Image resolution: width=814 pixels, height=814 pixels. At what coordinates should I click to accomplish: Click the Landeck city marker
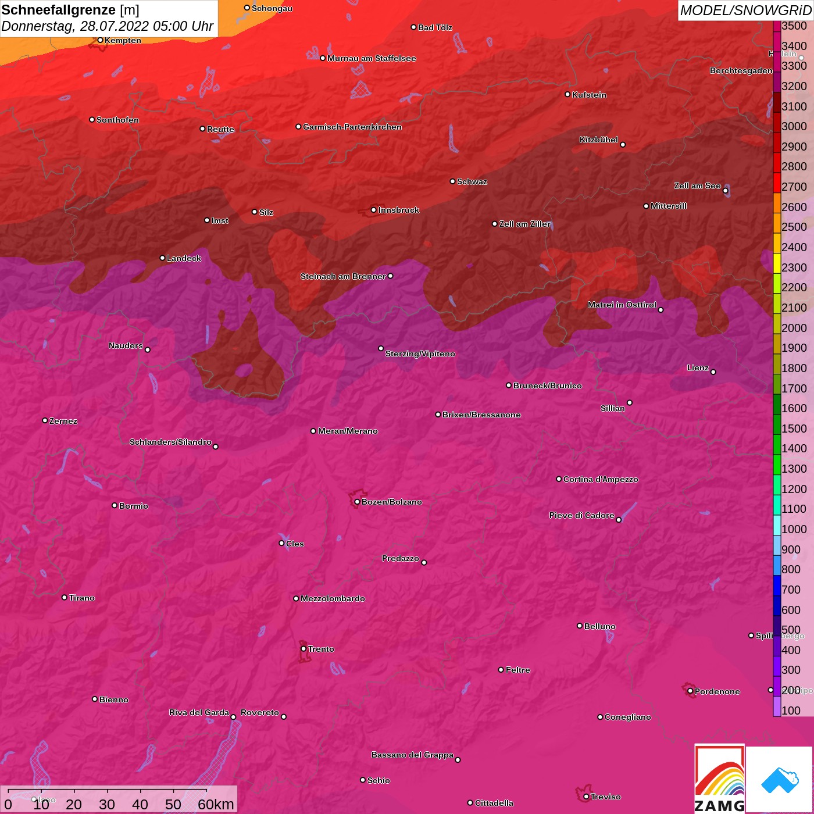(x=162, y=258)
